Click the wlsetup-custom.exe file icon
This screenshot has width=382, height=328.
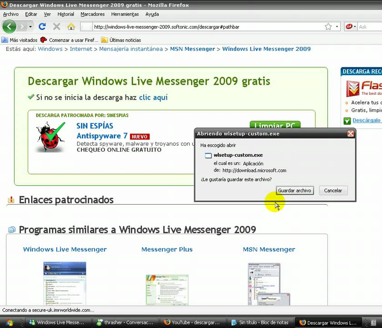coord(208,155)
